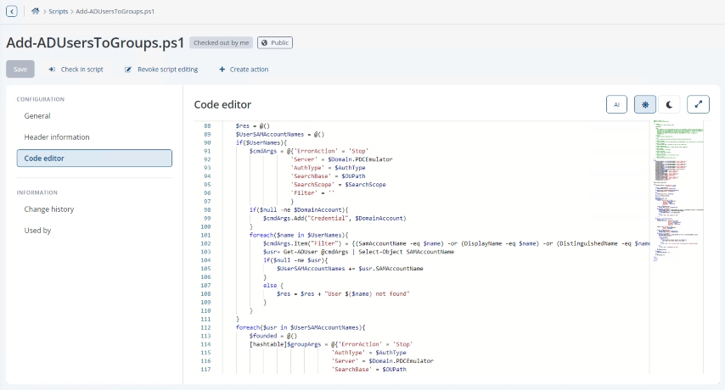Click the 'User $($name) not found' string
The image size is (725, 390).
pos(367,293)
